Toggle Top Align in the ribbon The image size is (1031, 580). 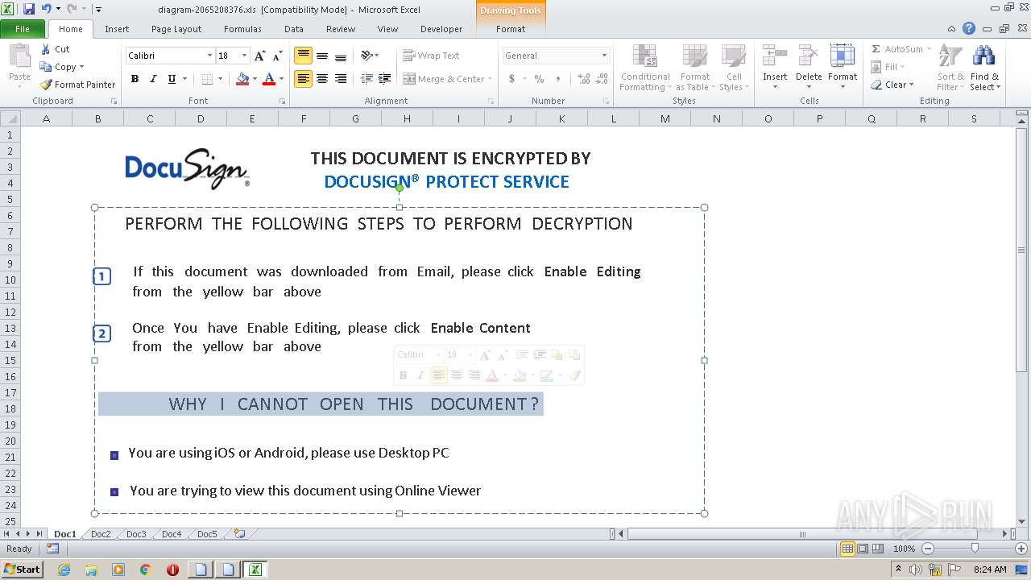304,56
